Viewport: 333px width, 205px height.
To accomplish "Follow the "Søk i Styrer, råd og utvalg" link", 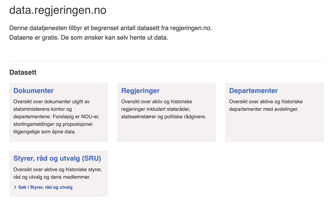I will pos(45,187).
